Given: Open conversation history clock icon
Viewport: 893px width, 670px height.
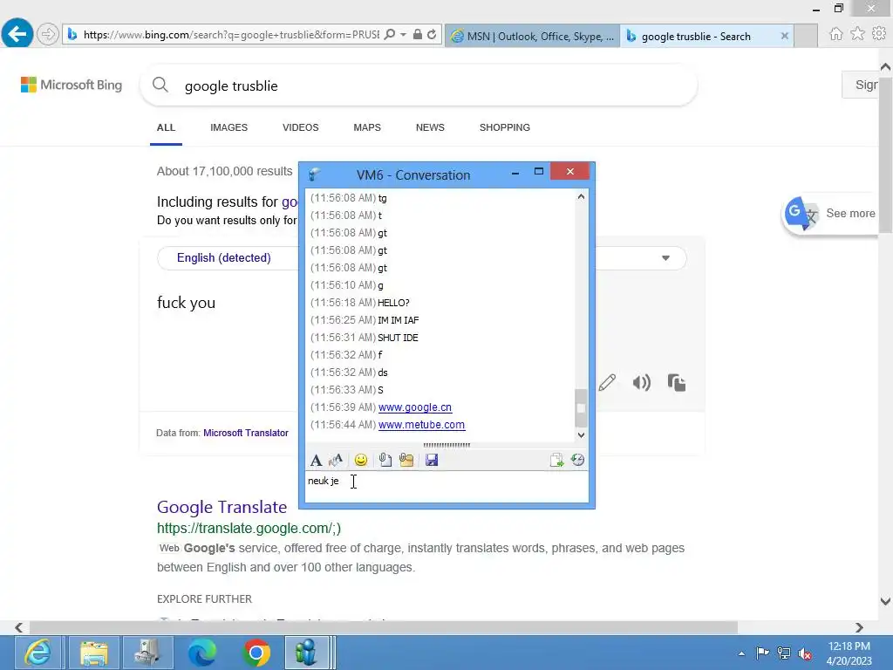Looking at the screenshot, I should [577, 461].
